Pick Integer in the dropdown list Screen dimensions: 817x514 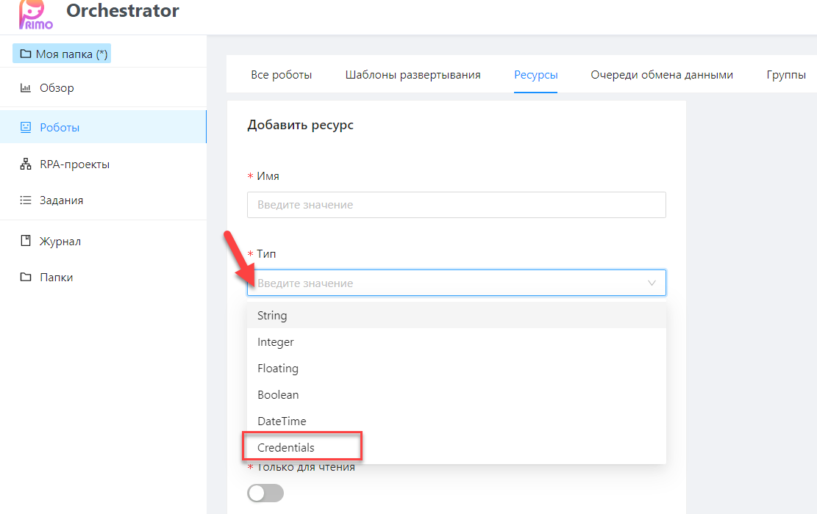pos(276,342)
